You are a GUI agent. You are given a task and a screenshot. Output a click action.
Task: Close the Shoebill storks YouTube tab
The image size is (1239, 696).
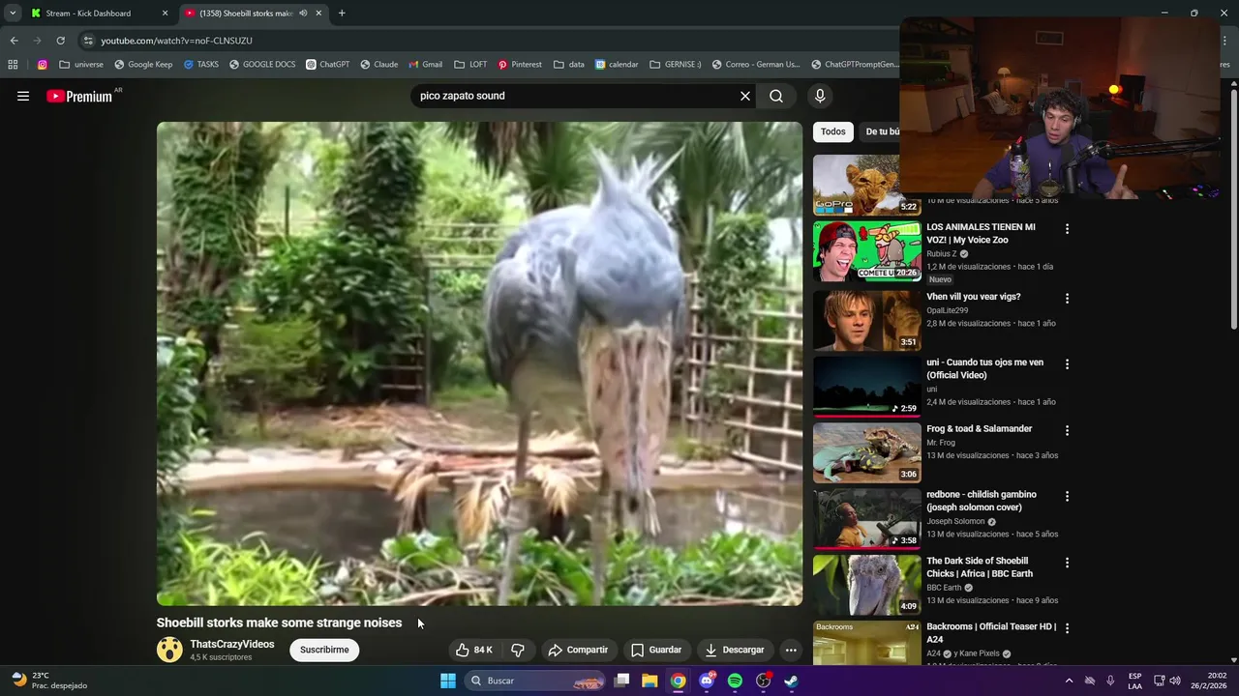click(x=318, y=14)
